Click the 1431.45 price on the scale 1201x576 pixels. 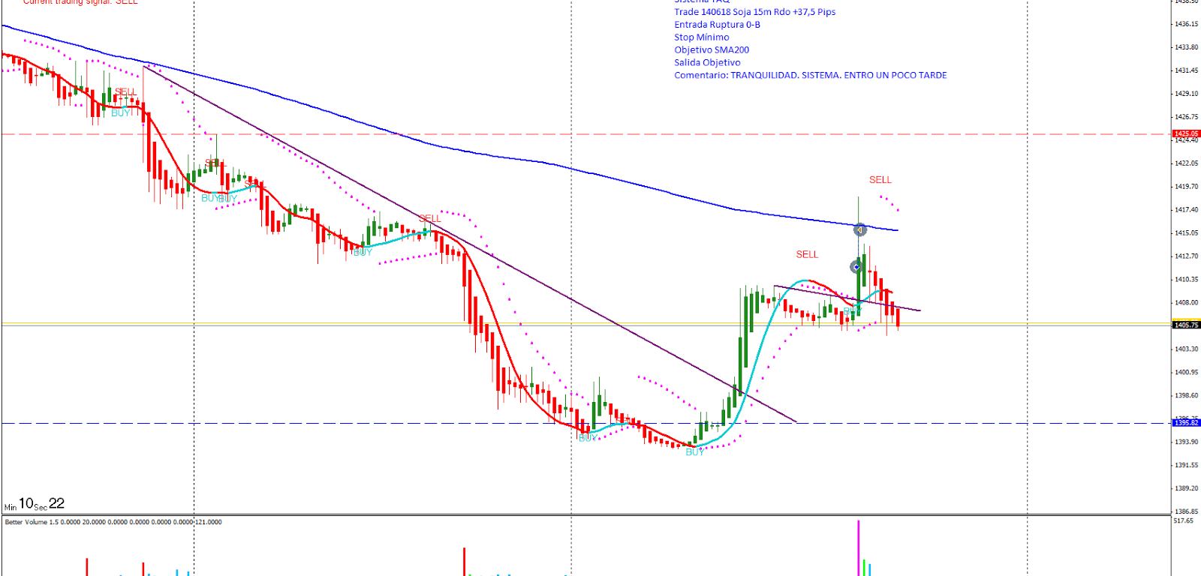click(x=1186, y=70)
